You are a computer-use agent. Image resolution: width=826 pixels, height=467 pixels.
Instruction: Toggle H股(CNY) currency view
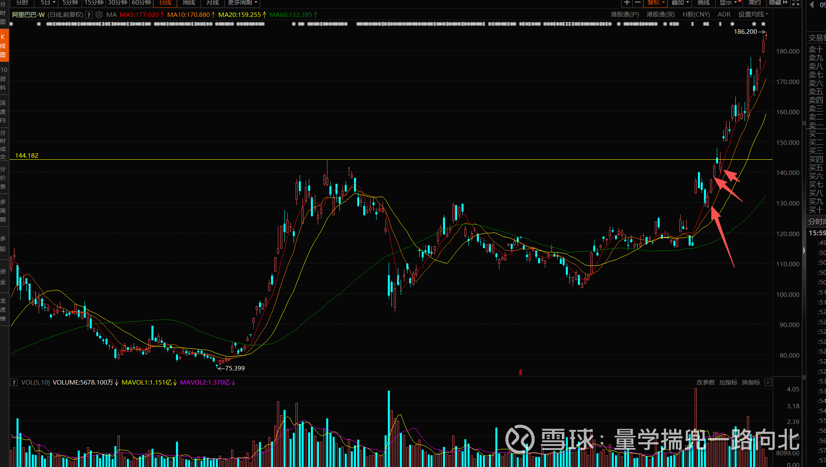pos(696,14)
